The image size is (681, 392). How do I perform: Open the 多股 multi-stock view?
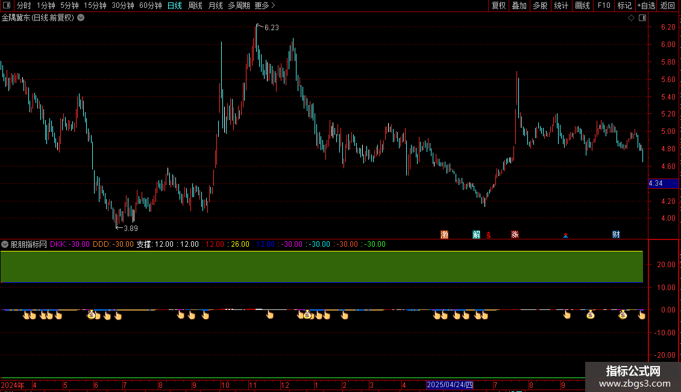(x=540, y=5)
